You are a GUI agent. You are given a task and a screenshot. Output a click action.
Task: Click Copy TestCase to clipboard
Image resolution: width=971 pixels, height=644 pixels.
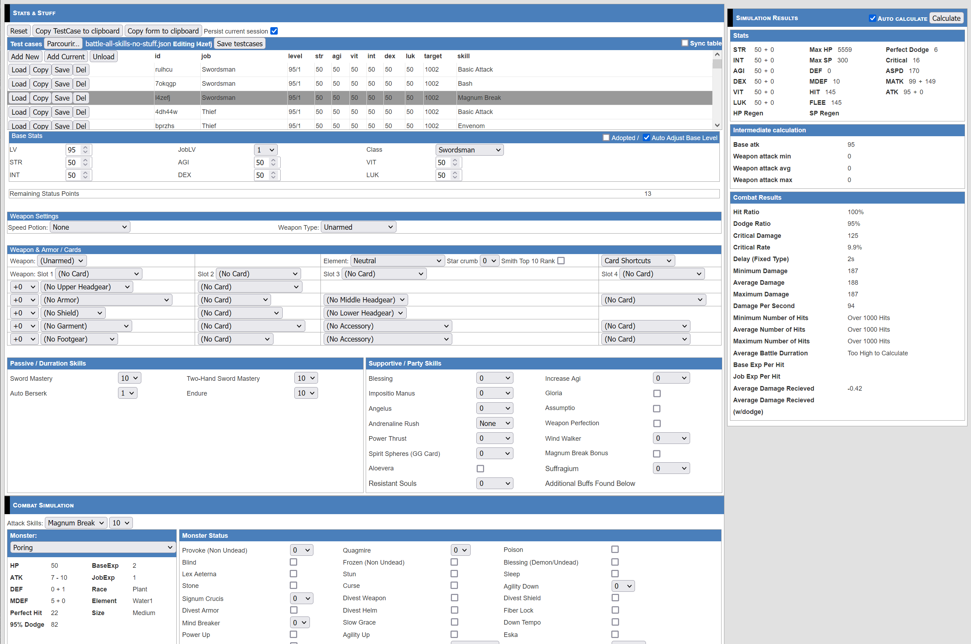pos(77,31)
